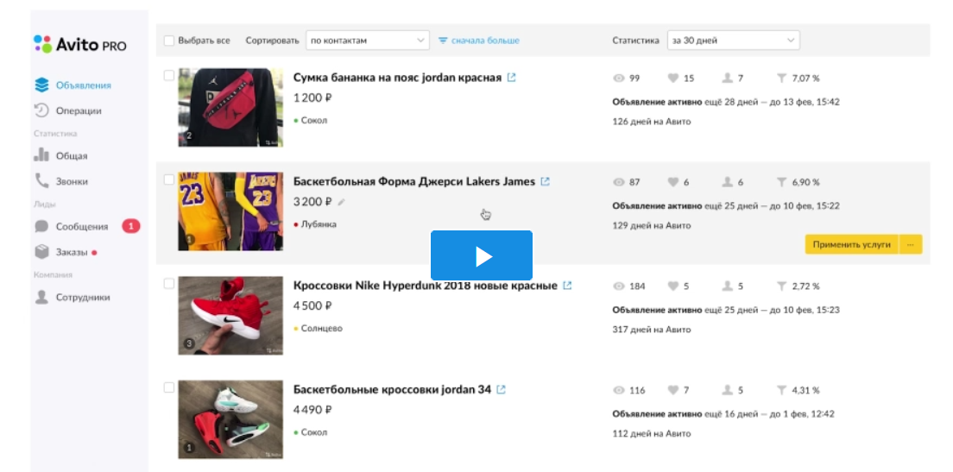Click the Сообщения speech bubble icon
The width and height of the screenshot is (953, 472).
point(41,227)
